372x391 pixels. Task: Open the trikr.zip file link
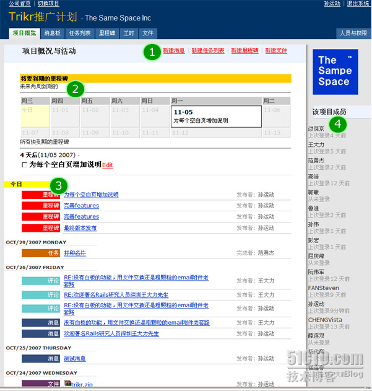[82, 385]
